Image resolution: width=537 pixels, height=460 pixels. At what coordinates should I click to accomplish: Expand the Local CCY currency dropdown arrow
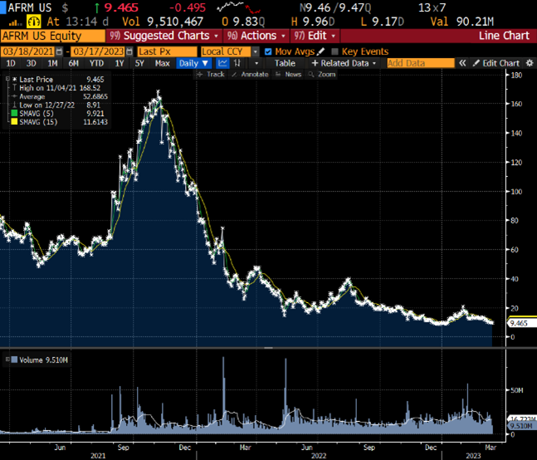point(256,51)
